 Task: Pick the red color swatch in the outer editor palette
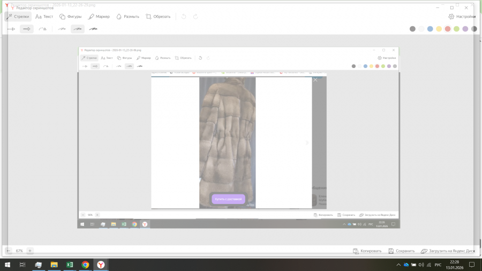tap(448, 29)
